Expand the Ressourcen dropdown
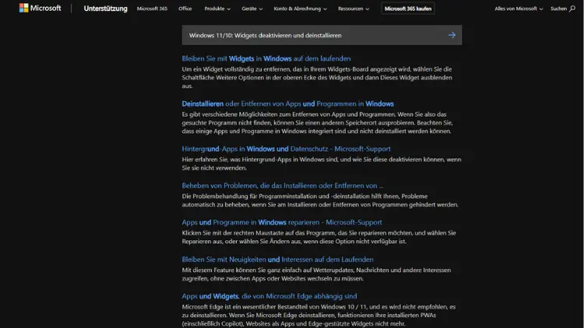The image size is (584, 328). pyautogui.click(x=354, y=9)
